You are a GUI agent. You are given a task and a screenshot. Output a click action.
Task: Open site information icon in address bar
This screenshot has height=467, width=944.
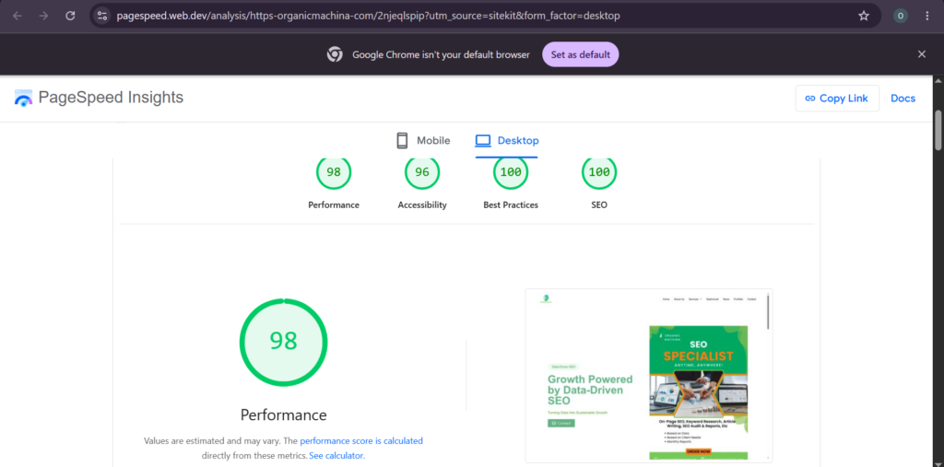[102, 16]
